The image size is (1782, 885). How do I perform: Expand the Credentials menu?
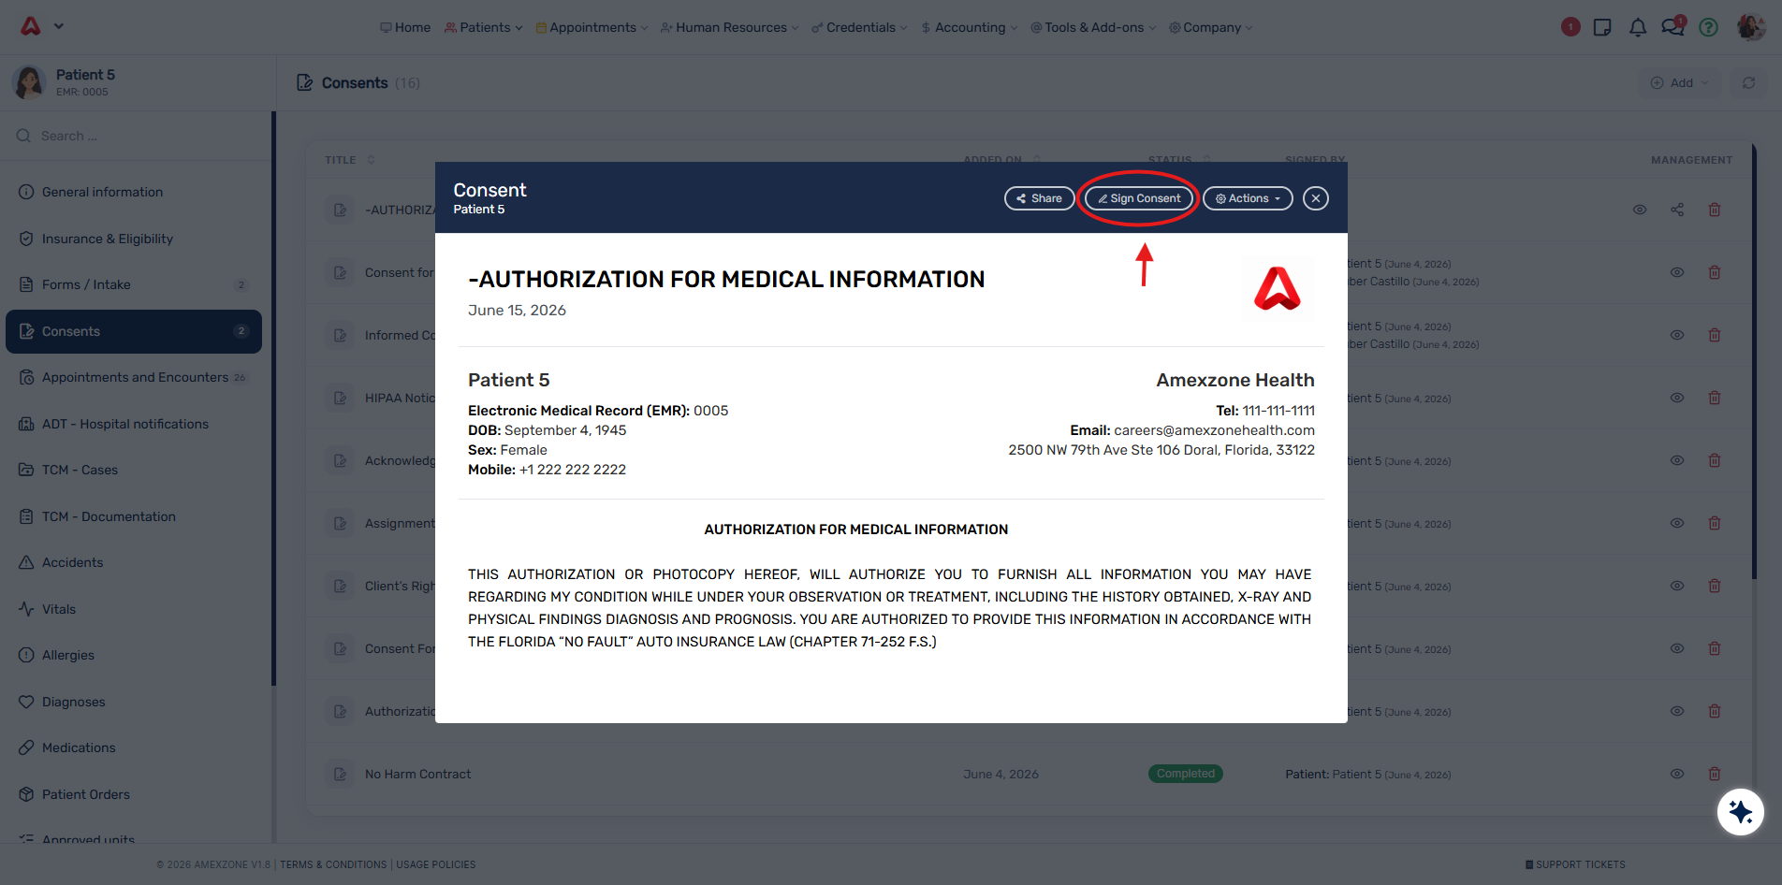(859, 27)
